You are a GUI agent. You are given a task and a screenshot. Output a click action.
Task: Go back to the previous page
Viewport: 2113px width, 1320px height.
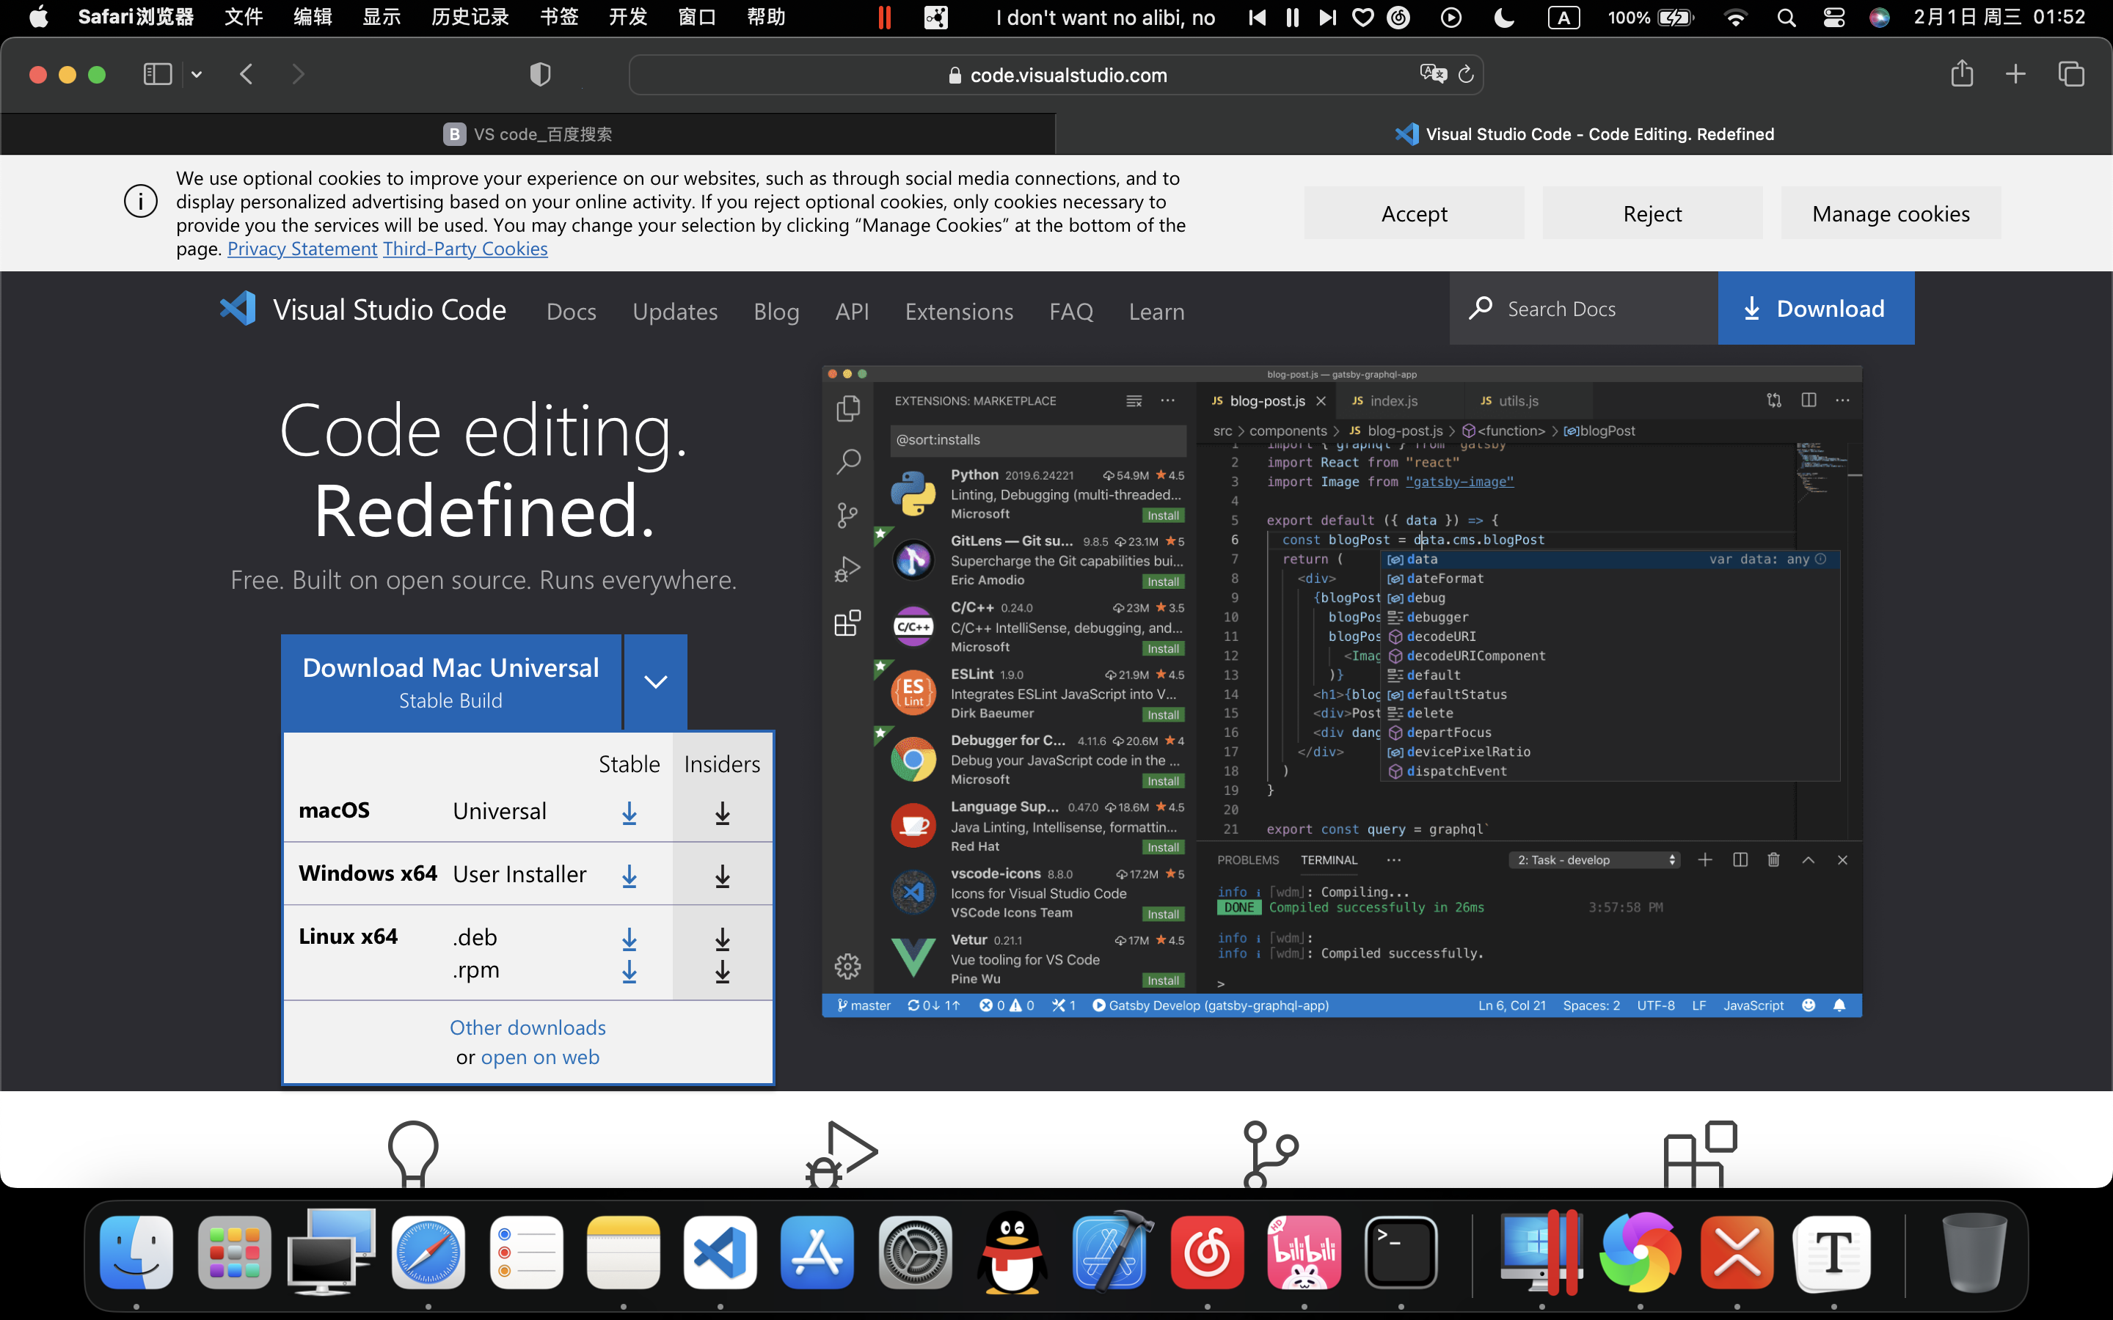247,74
